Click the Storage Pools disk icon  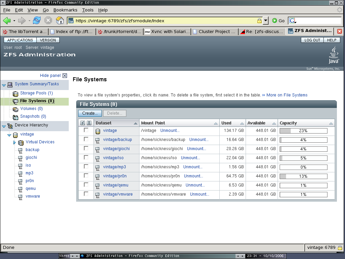coord(15,93)
